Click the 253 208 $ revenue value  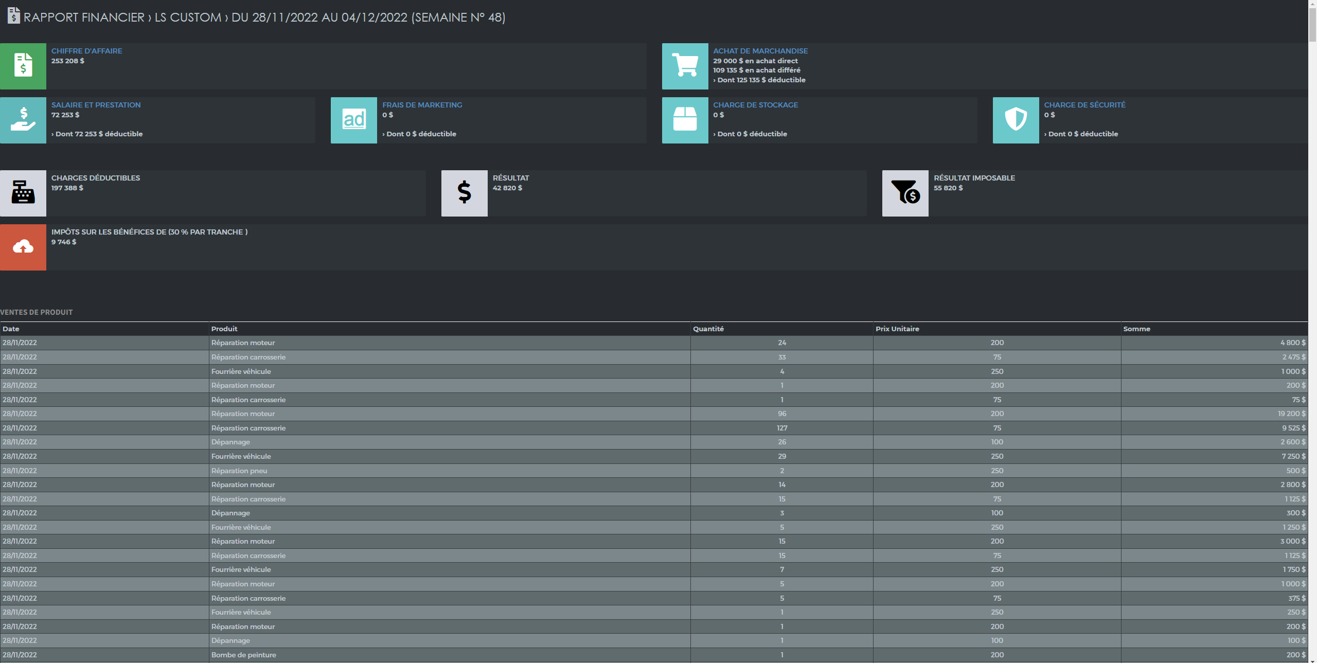point(68,61)
